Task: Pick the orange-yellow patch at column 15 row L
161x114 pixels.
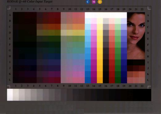Action: 100,80
